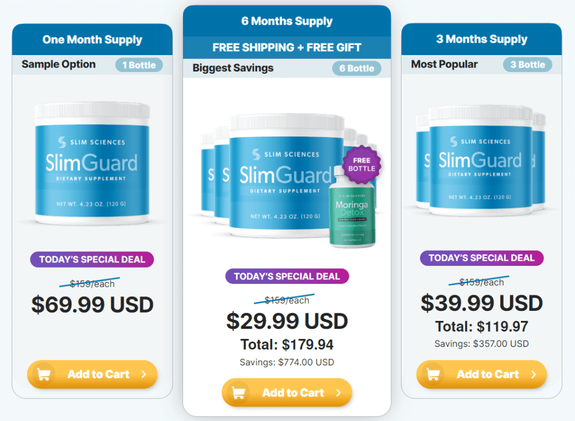This screenshot has height=421, width=575.
Task: Click the cart icon in 6 Months Supply button
Action: pos(239,393)
